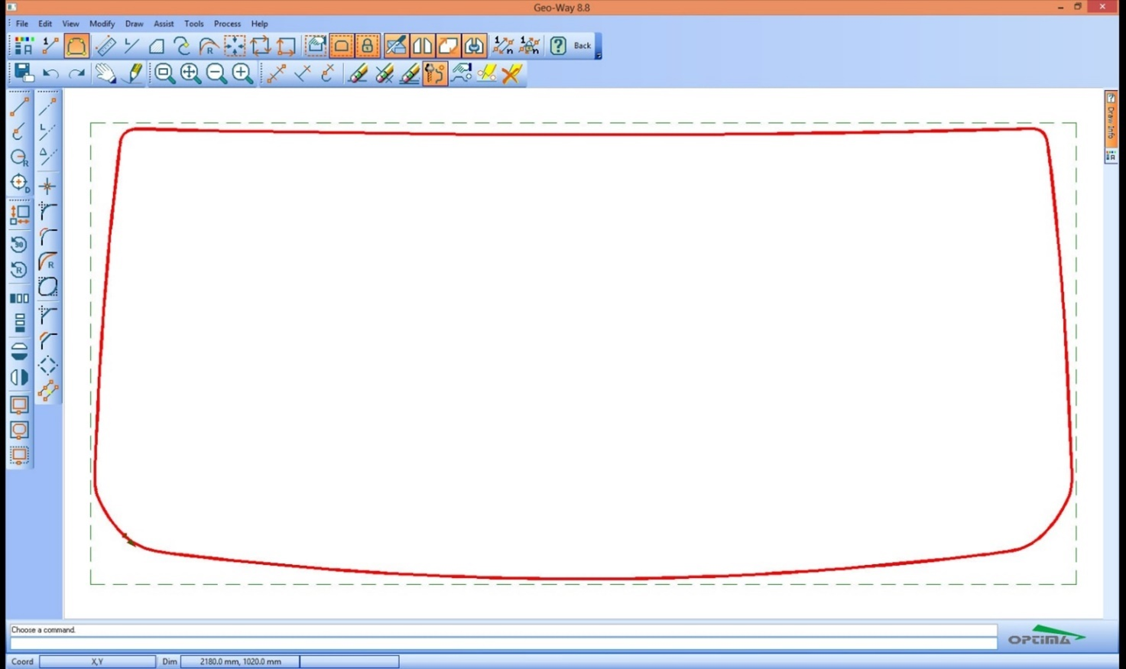Toggle the highlighted dashed arch shape icon

342,46
